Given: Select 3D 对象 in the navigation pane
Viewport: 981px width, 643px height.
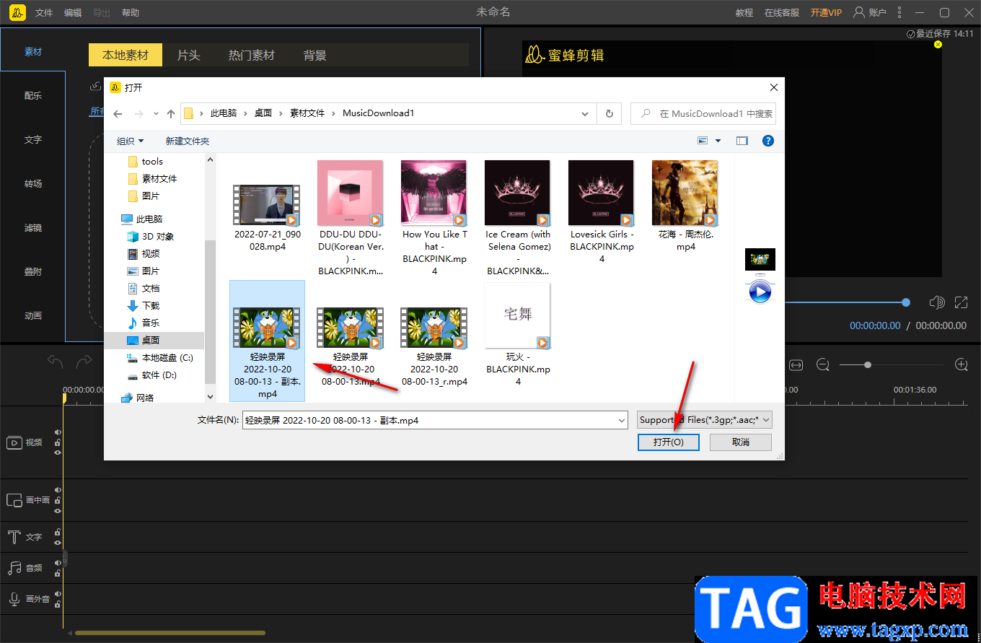Looking at the screenshot, I should point(151,237).
